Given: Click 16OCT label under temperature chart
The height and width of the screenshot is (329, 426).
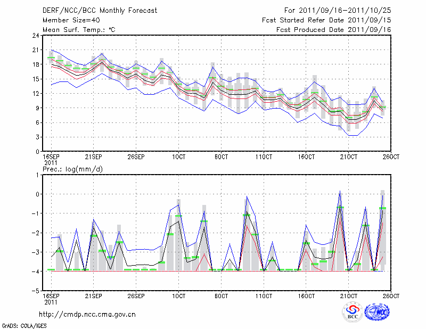Looking at the screenshot, I should tap(306, 157).
